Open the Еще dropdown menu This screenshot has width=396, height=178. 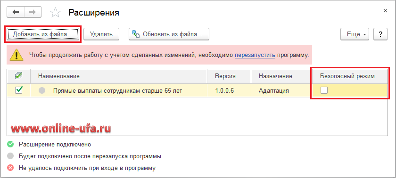(355, 34)
